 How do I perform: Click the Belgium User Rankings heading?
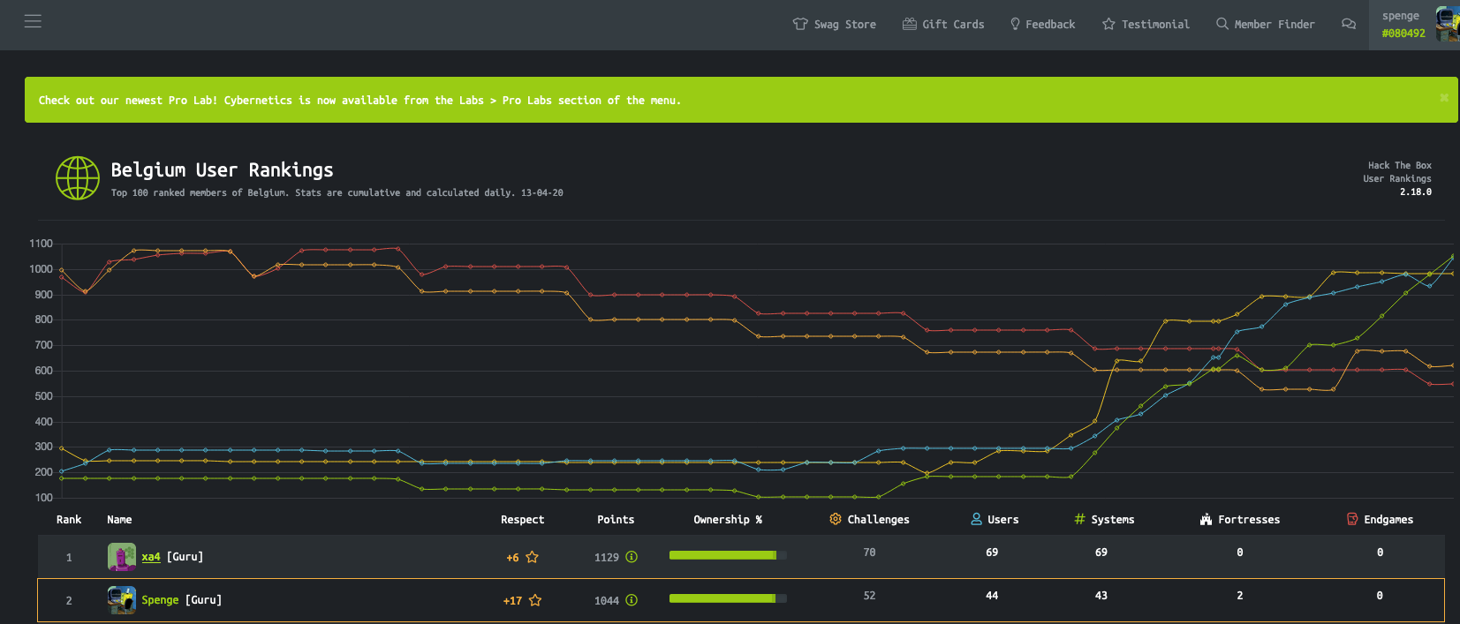(222, 169)
